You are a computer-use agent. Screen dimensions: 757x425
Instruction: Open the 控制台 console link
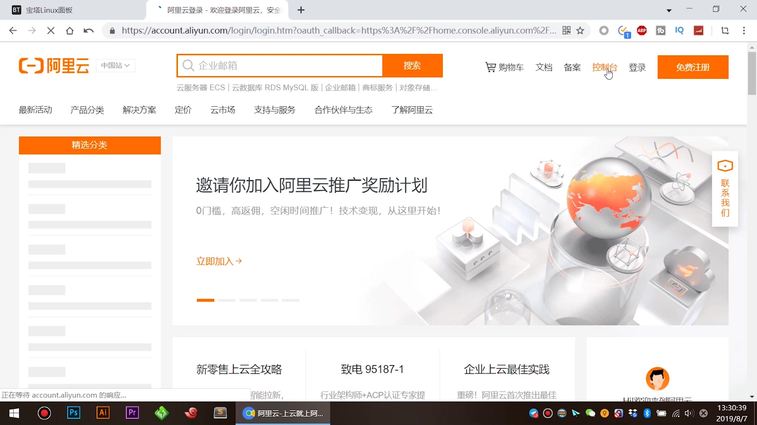(604, 67)
